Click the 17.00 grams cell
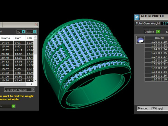 tap(7, 77)
